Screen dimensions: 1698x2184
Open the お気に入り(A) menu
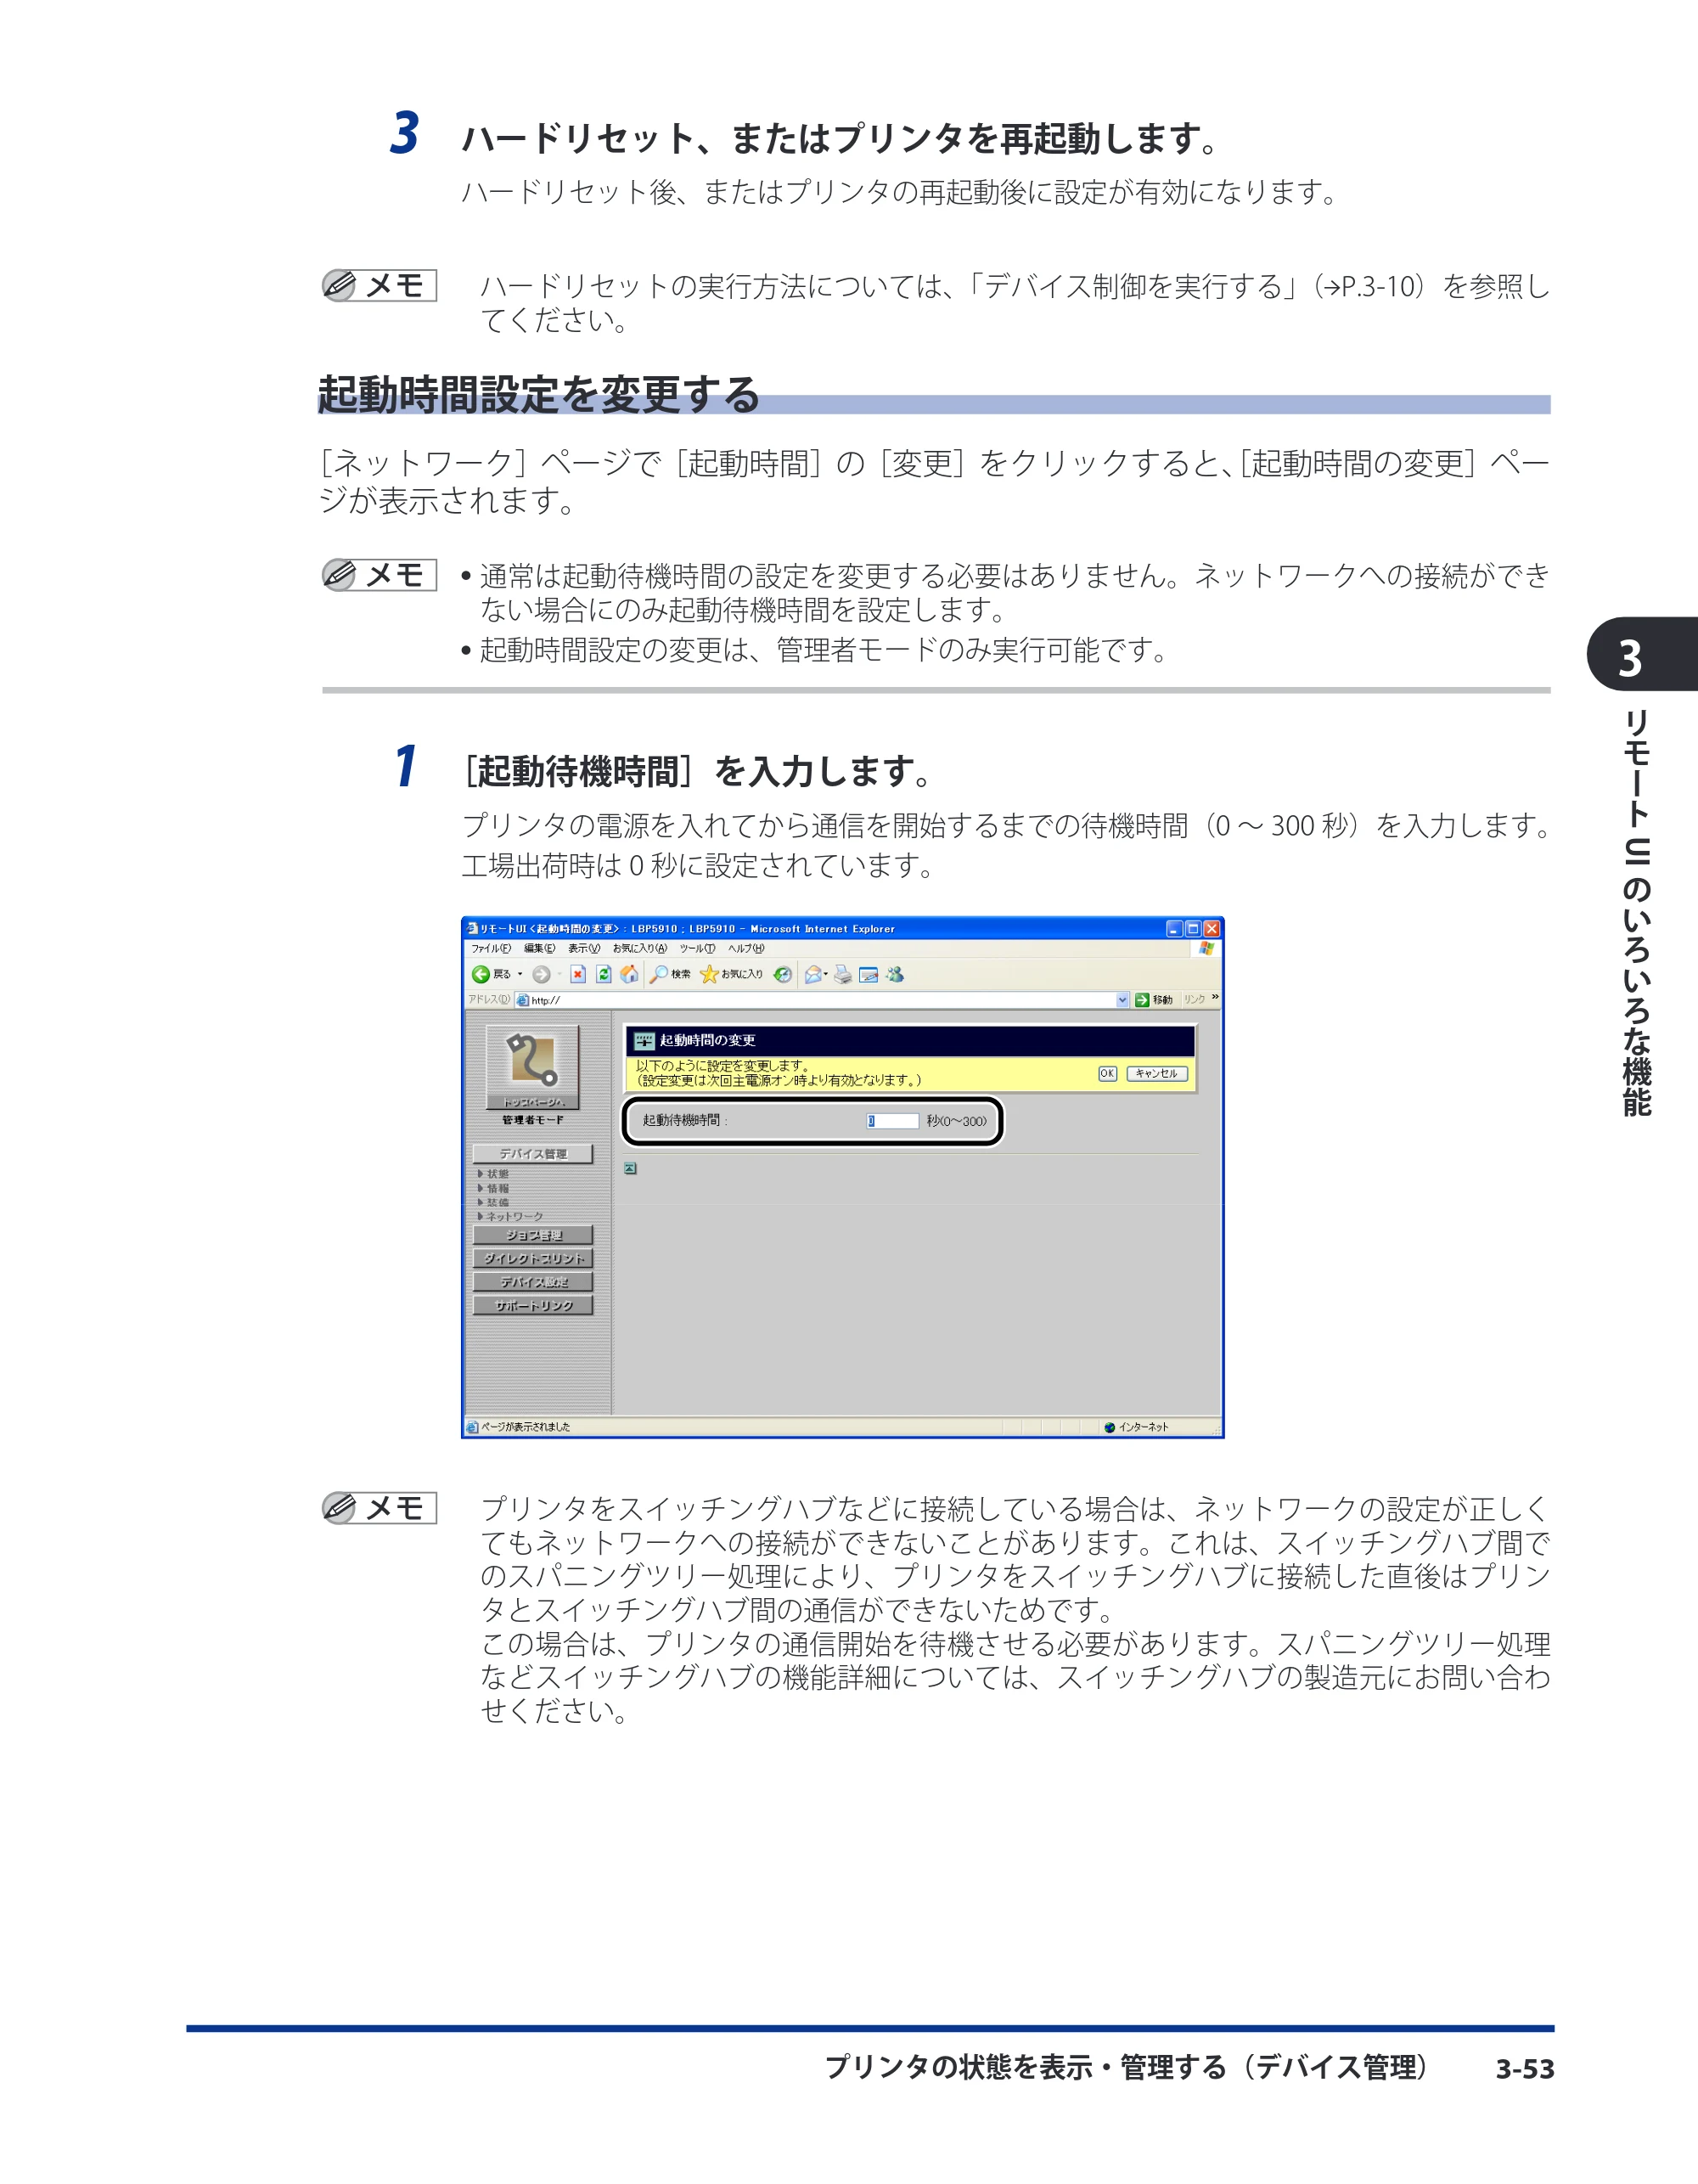pyautogui.click(x=640, y=948)
